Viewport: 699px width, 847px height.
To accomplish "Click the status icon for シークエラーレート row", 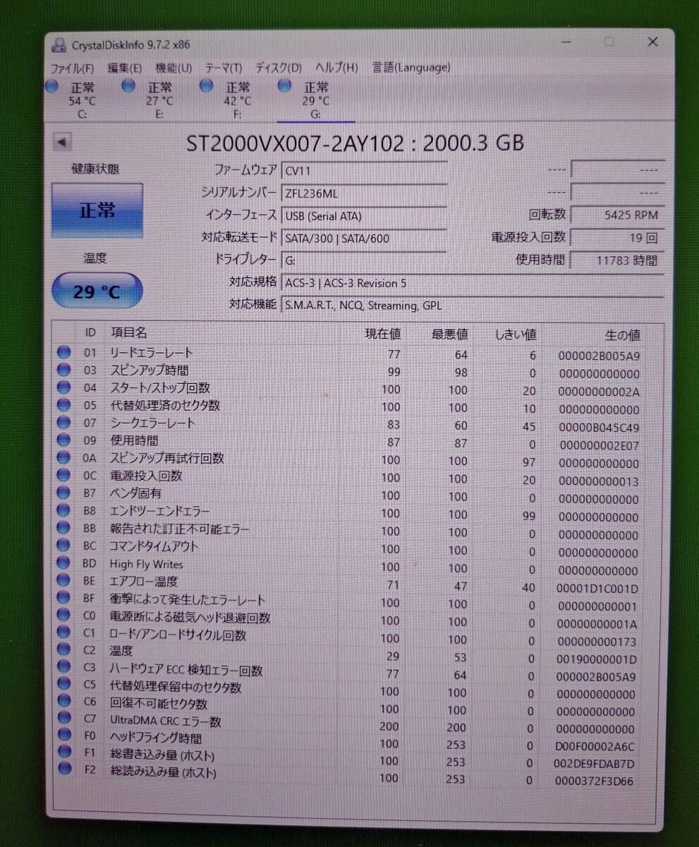I will coord(63,422).
